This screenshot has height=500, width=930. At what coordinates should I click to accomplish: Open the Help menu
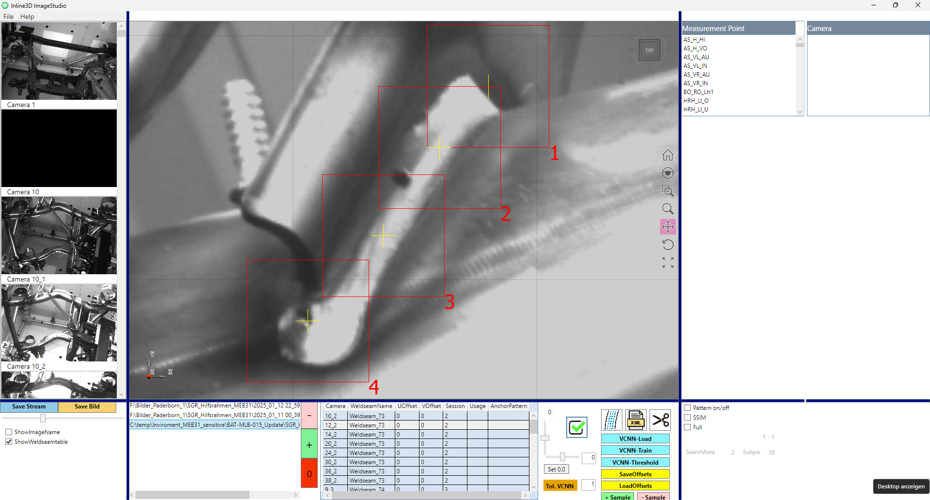tap(27, 16)
